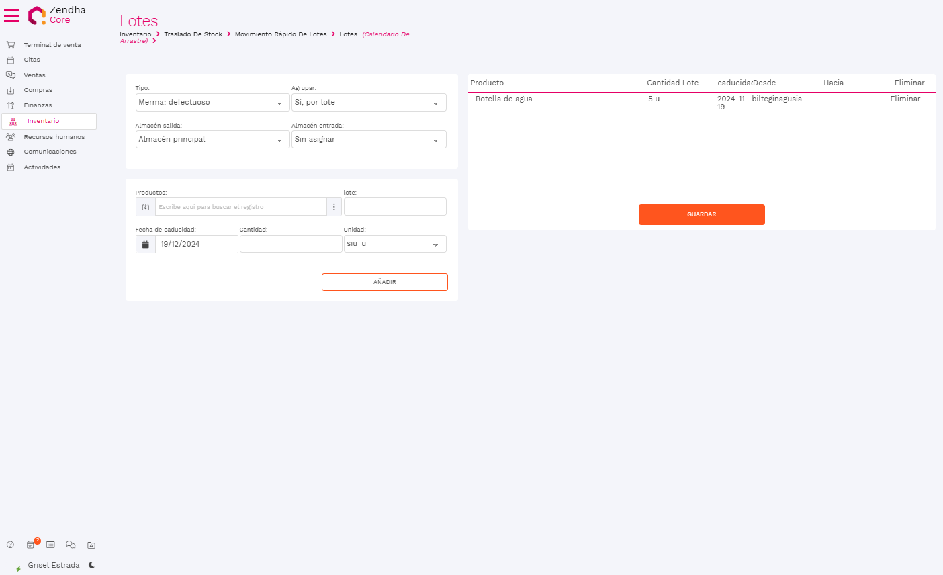Screen dimensions: 943x575
Task: Open the chat bubbles icon
Action: pos(71,545)
